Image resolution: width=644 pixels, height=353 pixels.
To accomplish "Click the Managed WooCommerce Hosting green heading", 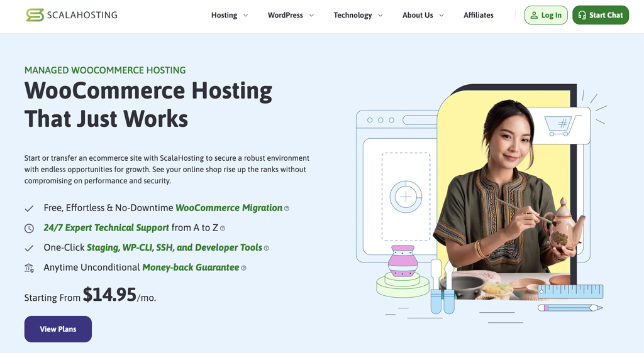I will tap(105, 70).
